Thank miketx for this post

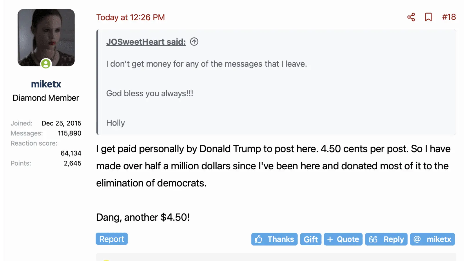click(274, 239)
